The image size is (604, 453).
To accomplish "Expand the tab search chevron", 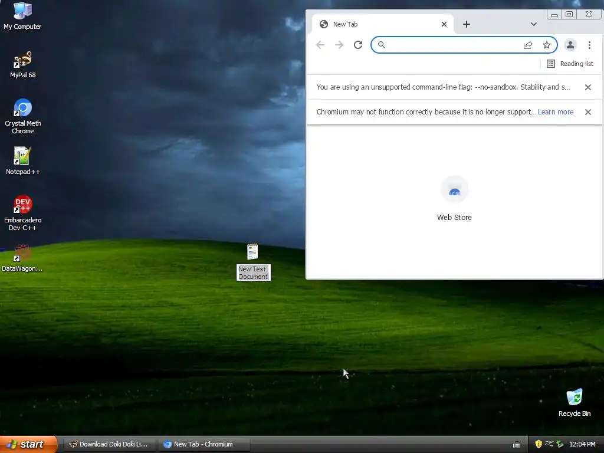I will pos(533,24).
